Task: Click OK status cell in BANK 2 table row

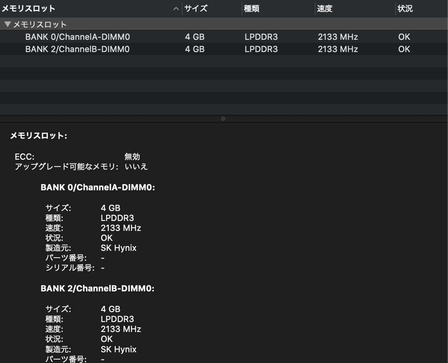Action: (x=404, y=49)
